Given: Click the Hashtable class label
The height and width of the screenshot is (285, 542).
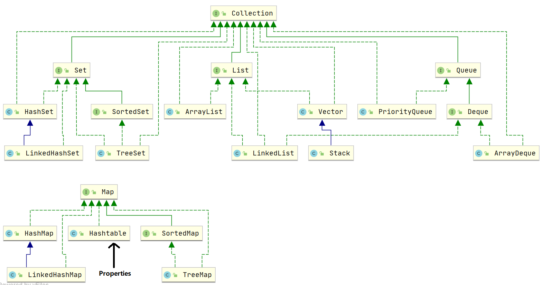Looking at the screenshot, I should tap(108, 233).
